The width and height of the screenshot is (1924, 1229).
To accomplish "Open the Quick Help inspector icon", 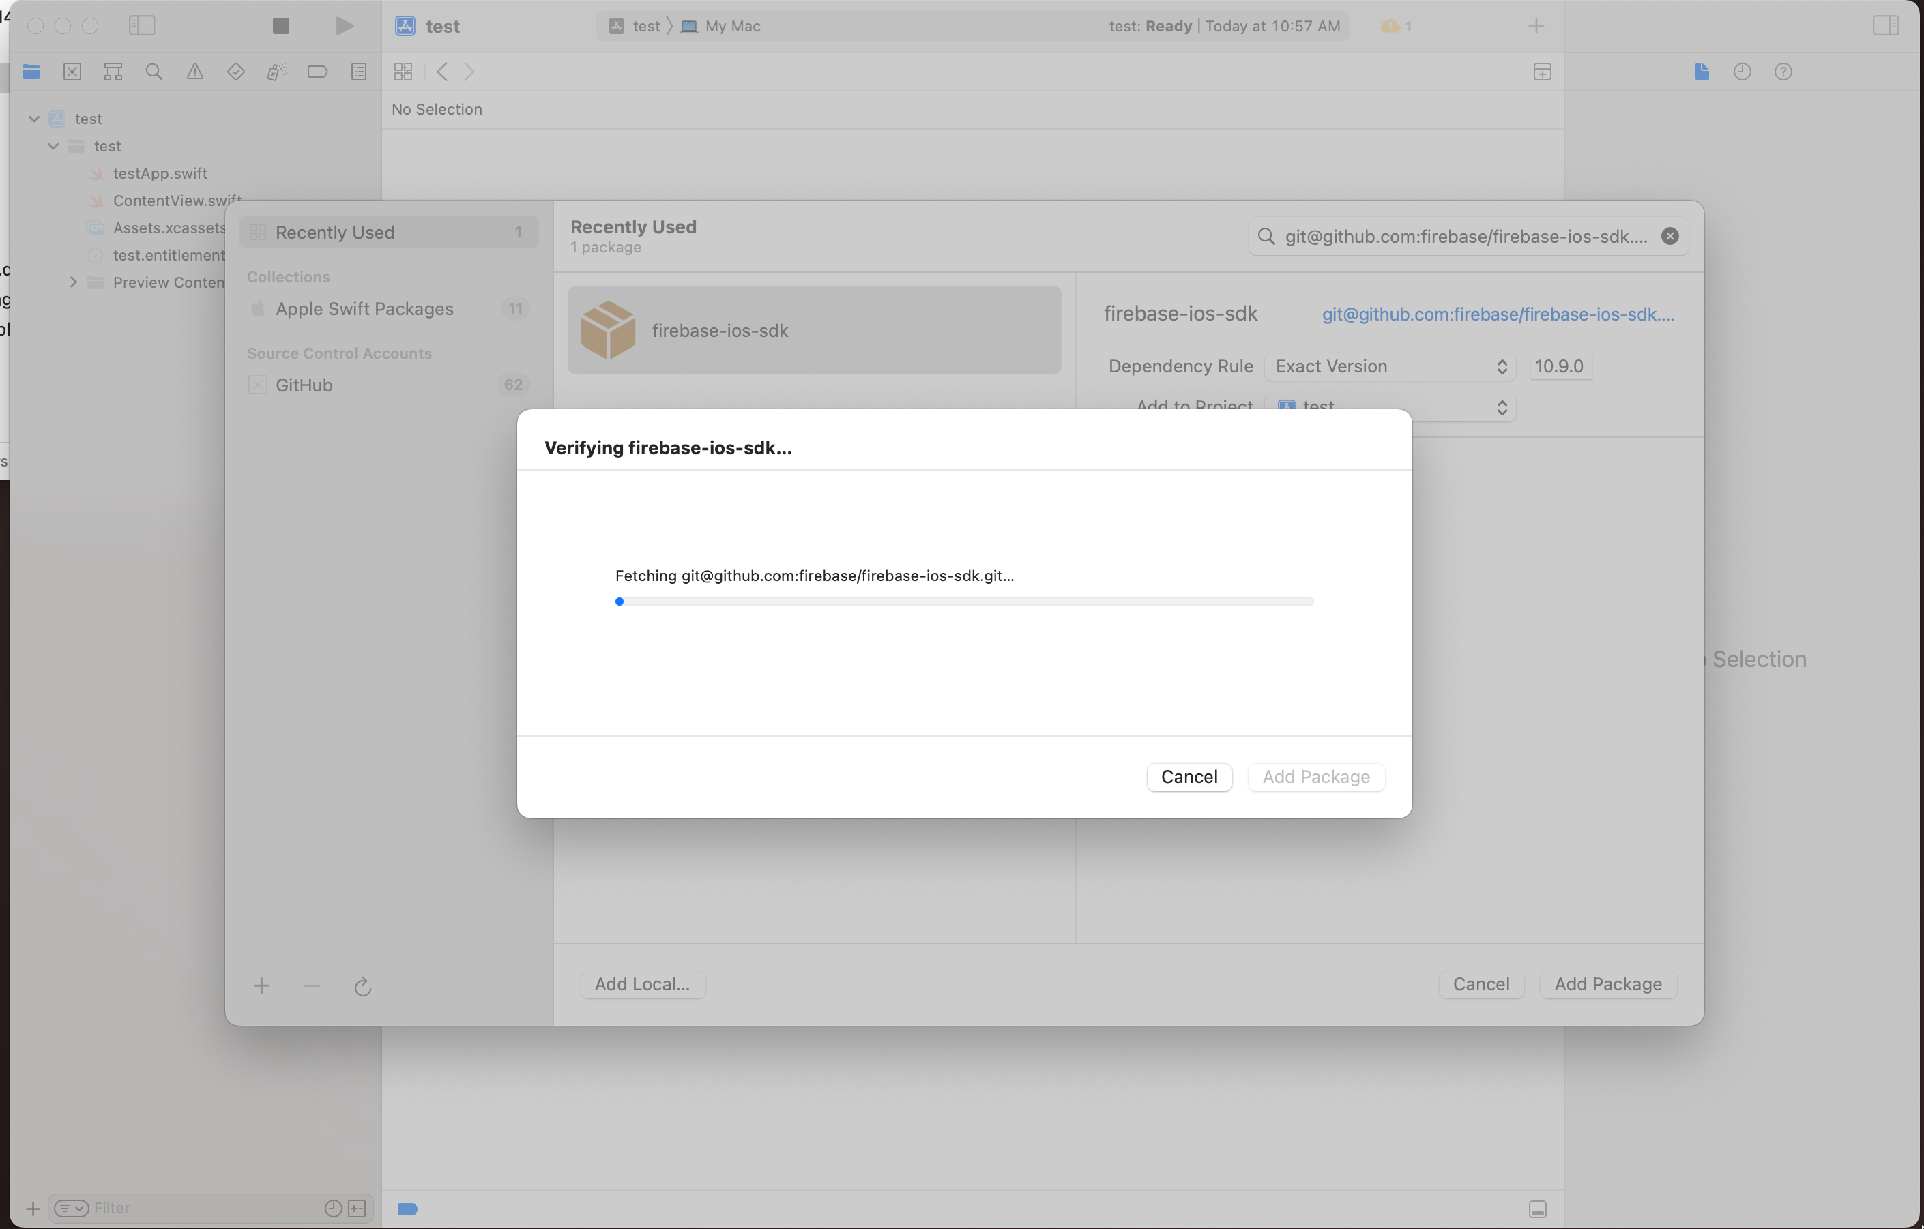I will pos(1783,72).
